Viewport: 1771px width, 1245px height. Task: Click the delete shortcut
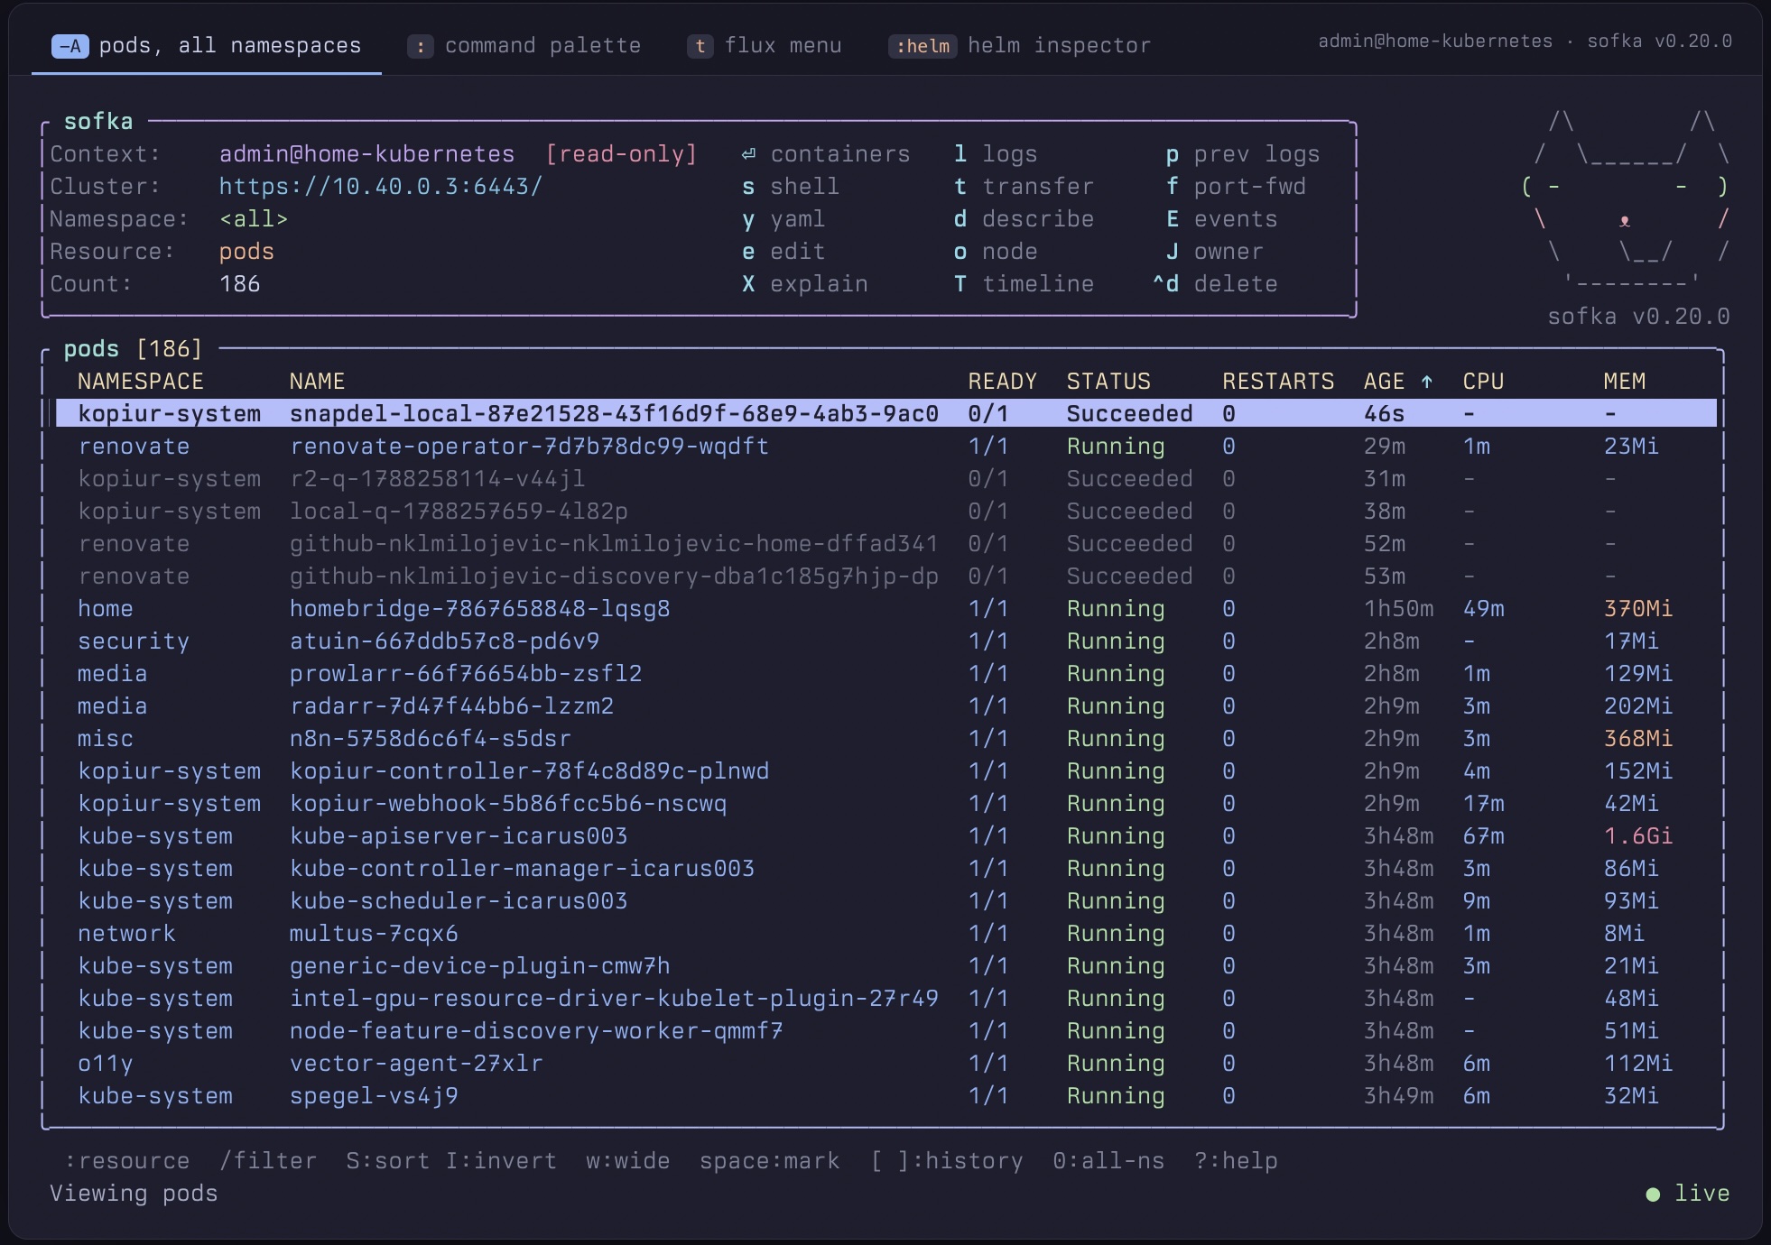point(1215,284)
